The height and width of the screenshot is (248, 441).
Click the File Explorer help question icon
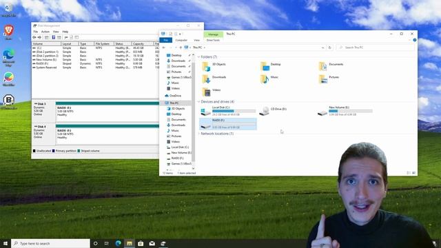tap(415, 40)
